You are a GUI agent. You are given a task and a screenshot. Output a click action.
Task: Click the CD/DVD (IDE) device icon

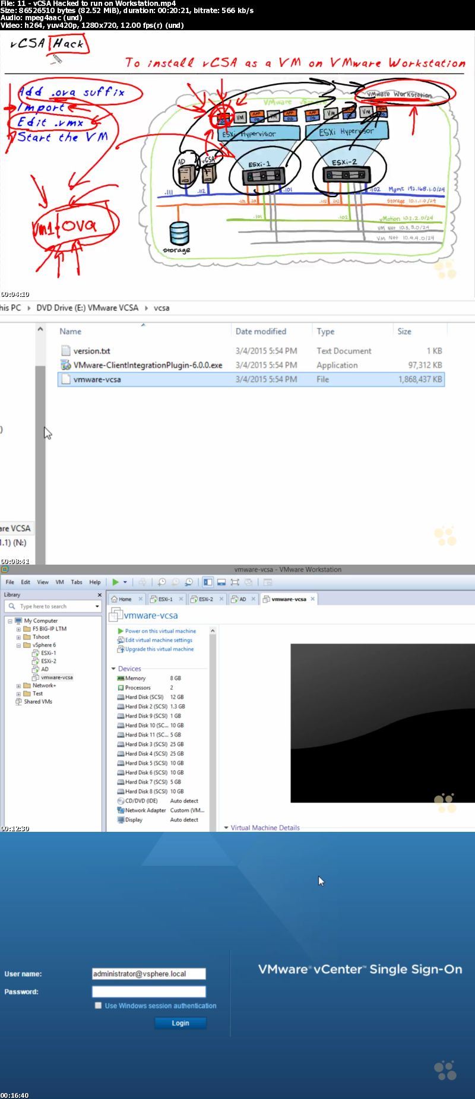121,801
